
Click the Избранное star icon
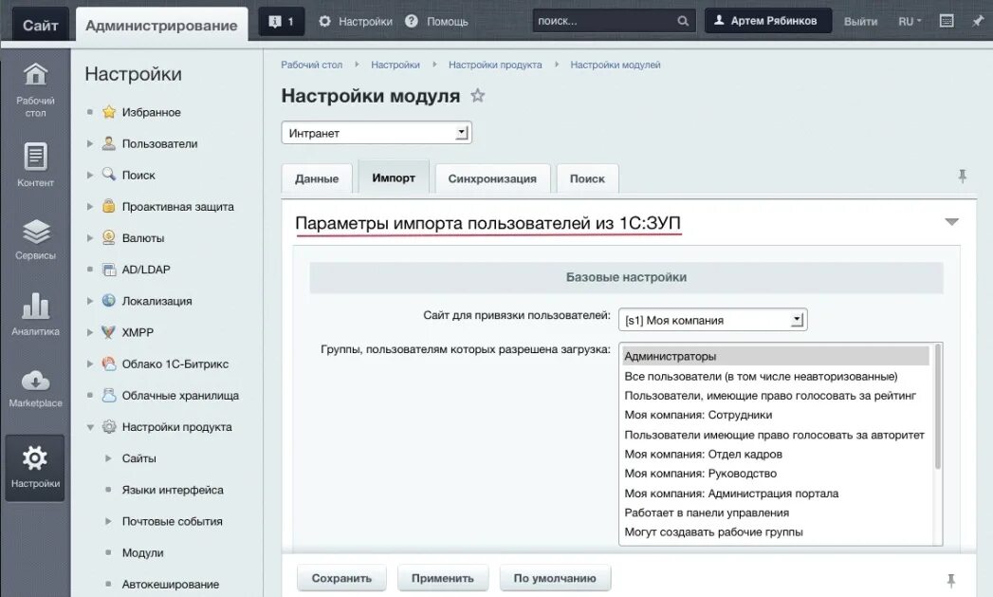click(x=109, y=112)
